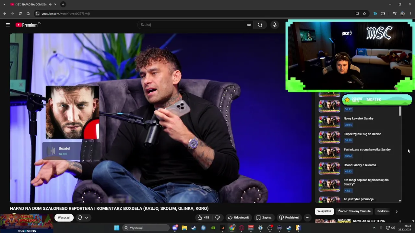Screen dimensions: 415x233
Task: Open thumbnail of Nowy kawałek Sandry chapter
Action: 329,122
